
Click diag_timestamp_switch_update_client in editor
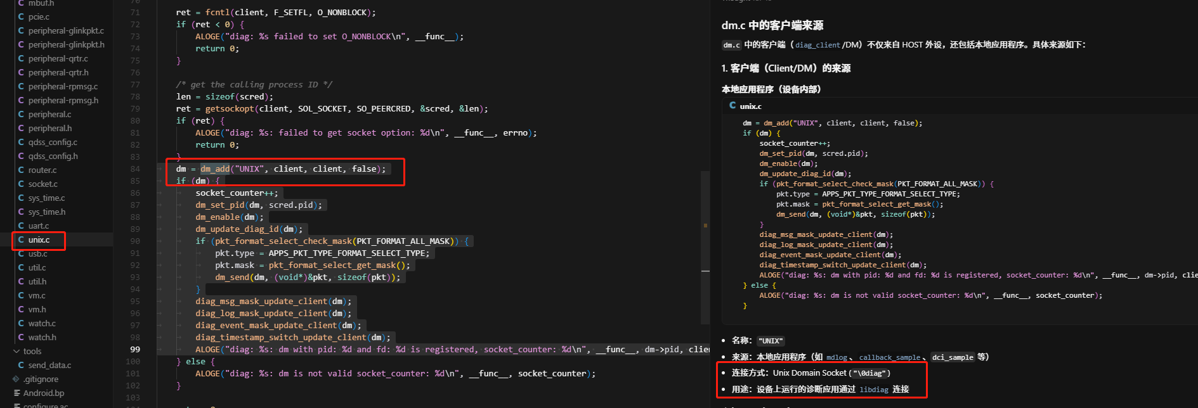[x=281, y=337]
